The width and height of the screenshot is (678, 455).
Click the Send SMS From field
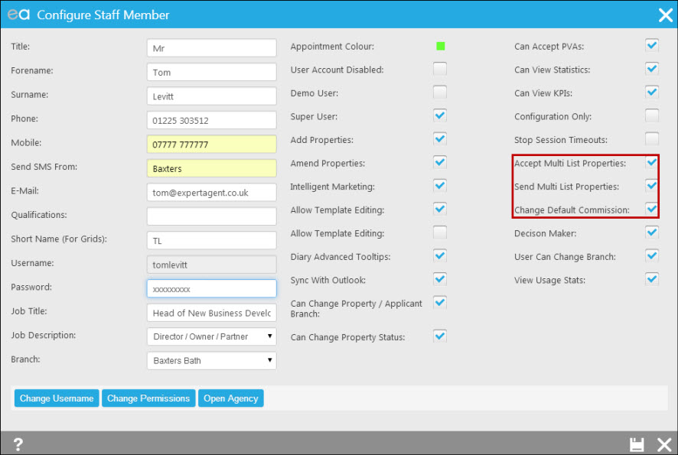coord(211,168)
